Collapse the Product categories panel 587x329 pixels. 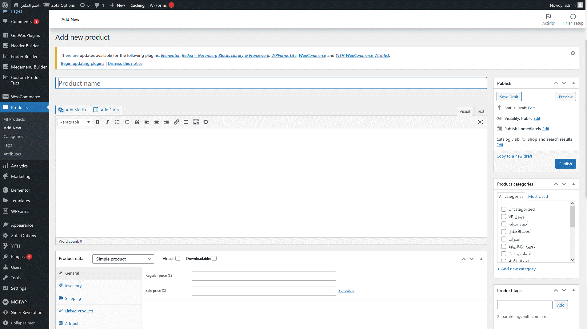(573, 184)
